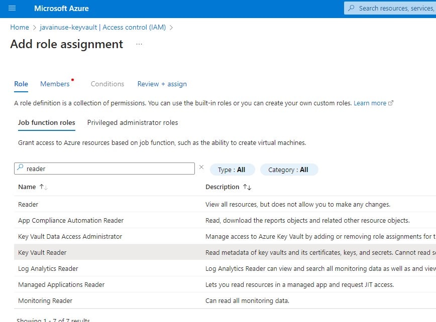436x322 pixels.
Task: Click the Name column header
Action: pyautogui.click(x=27, y=187)
